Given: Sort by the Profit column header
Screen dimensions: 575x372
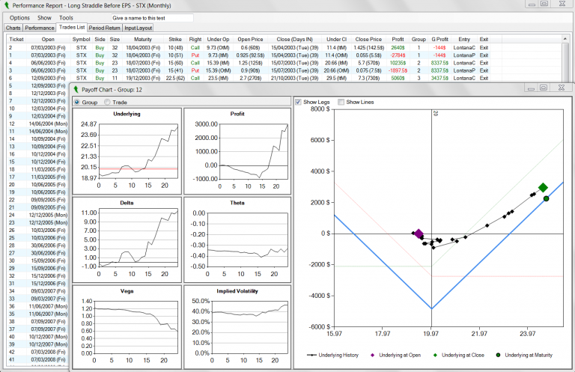Looking at the screenshot, I should click(398, 39).
